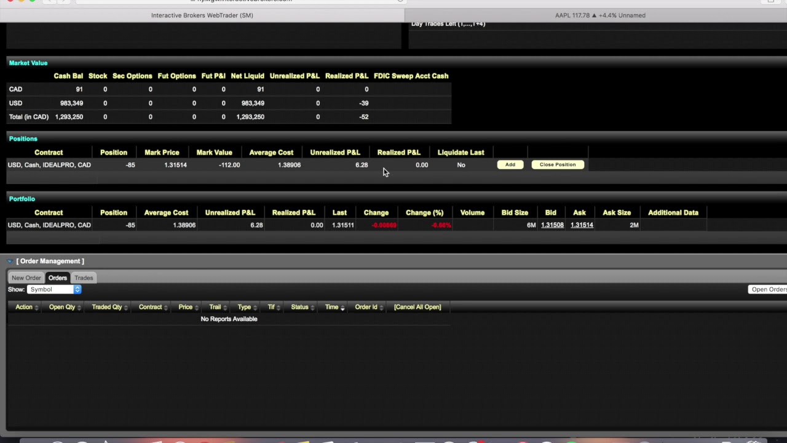Screen dimensions: 787x443
Task: Click Average Cost 1.38906 in Positions row
Action: pos(289,165)
